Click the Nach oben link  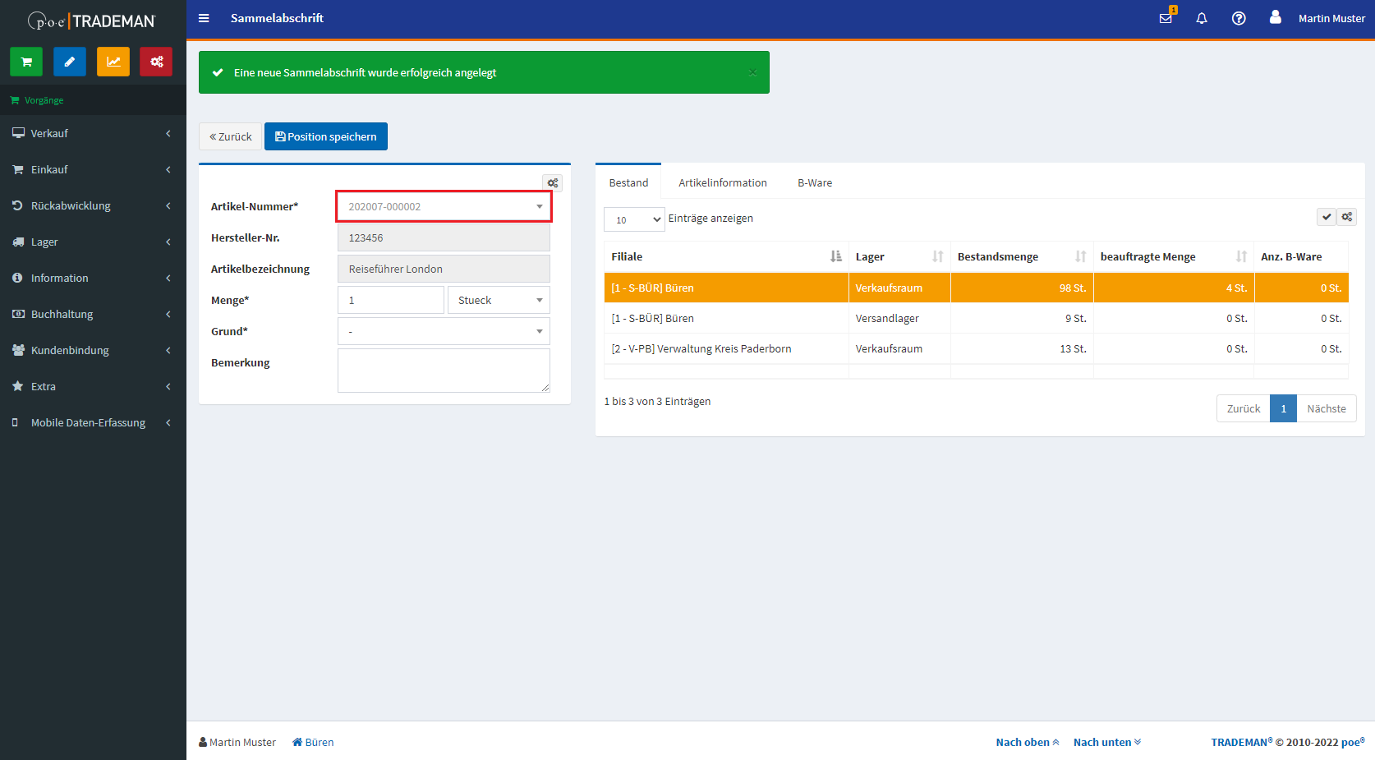(x=1027, y=742)
